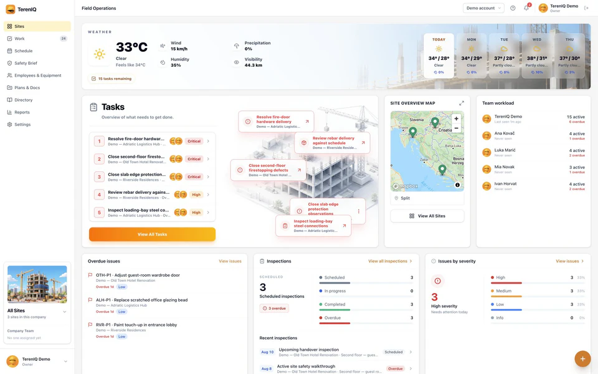598x374 pixels.
Task: Click the Medium orange severity bar
Action: click(506, 297)
